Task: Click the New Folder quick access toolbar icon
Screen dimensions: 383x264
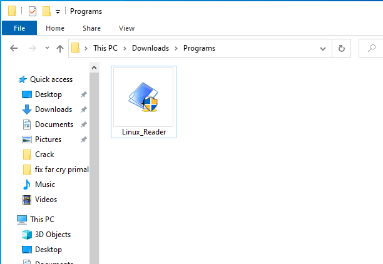Action: pos(46,11)
